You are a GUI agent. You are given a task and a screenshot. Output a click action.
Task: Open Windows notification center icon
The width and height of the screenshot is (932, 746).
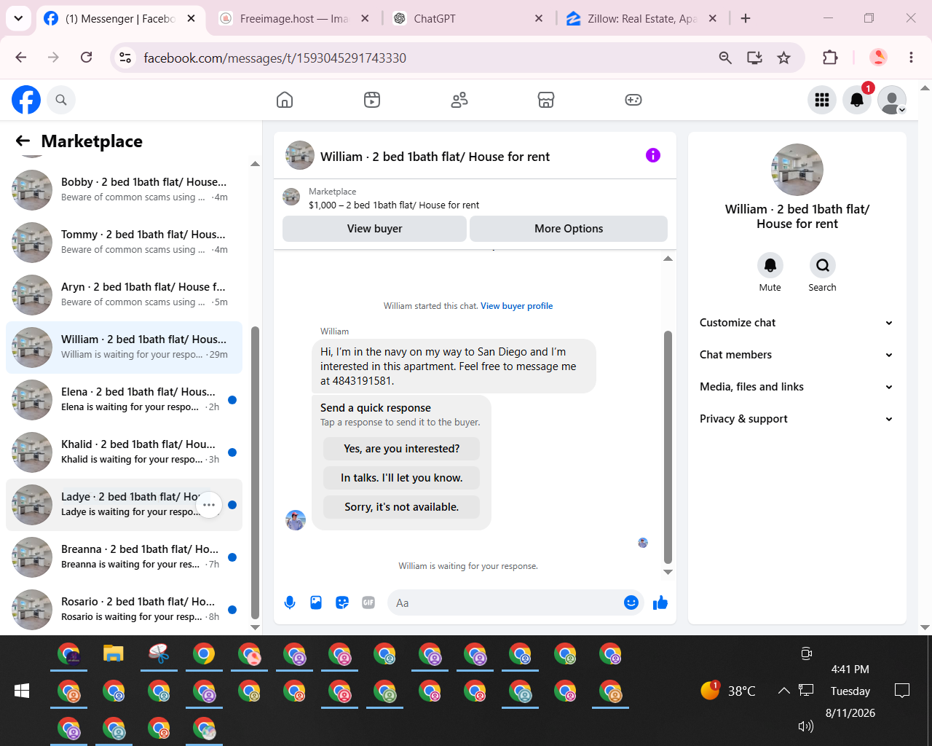pyautogui.click(x=902, y=691)
